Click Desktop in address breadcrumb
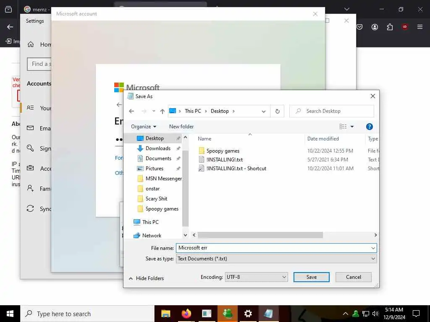 [x=220, y=111]
